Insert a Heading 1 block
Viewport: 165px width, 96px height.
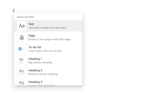point(48,61)
